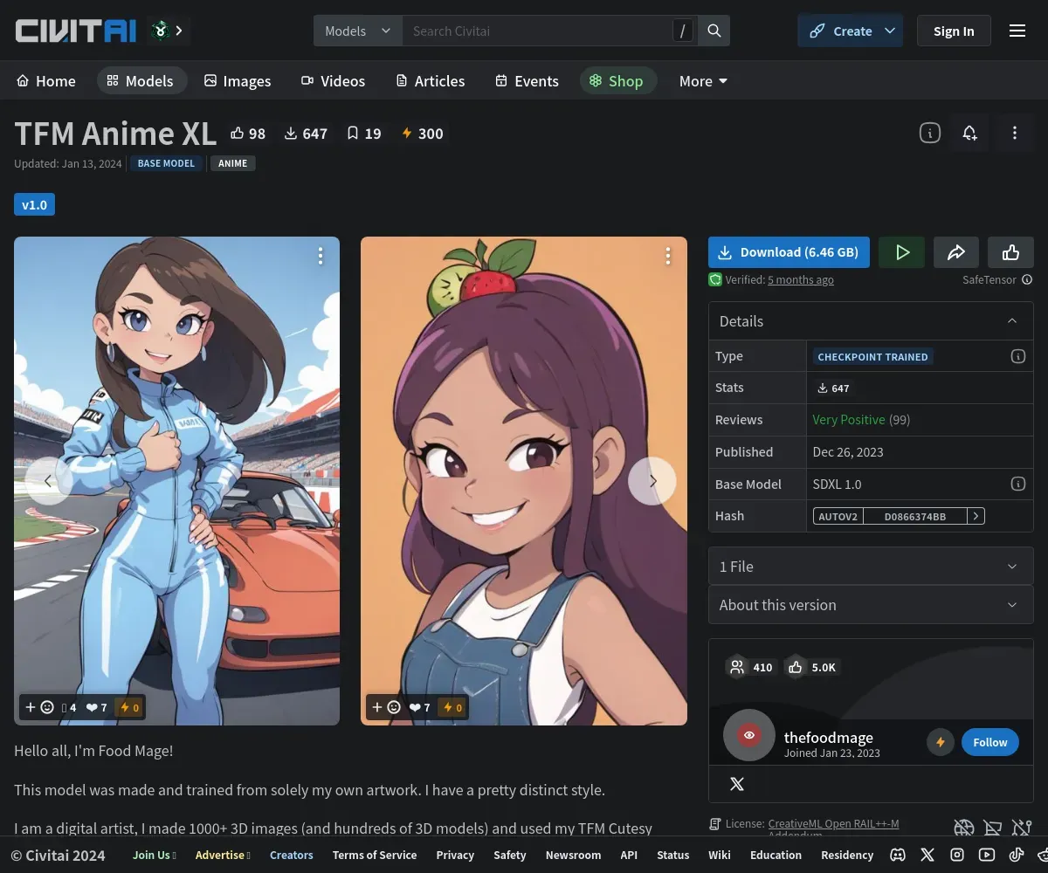Open the hamburger main menu
1048x873 pixels.
click(x=1017, y=31)
